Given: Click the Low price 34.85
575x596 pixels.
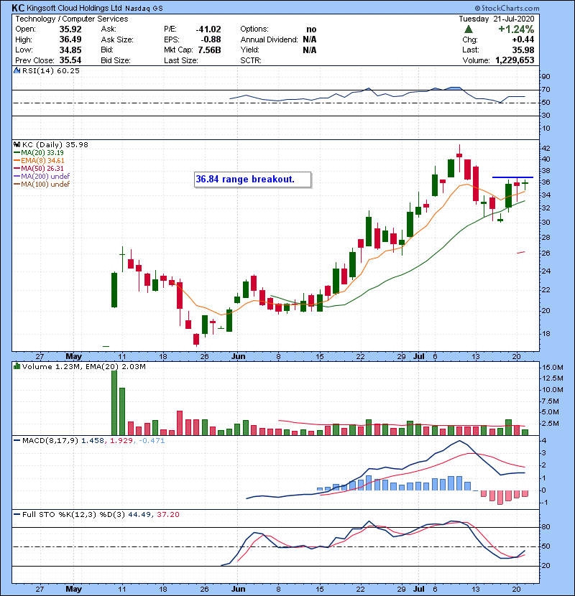Looking at the screenshot, I should click(70, 50).
